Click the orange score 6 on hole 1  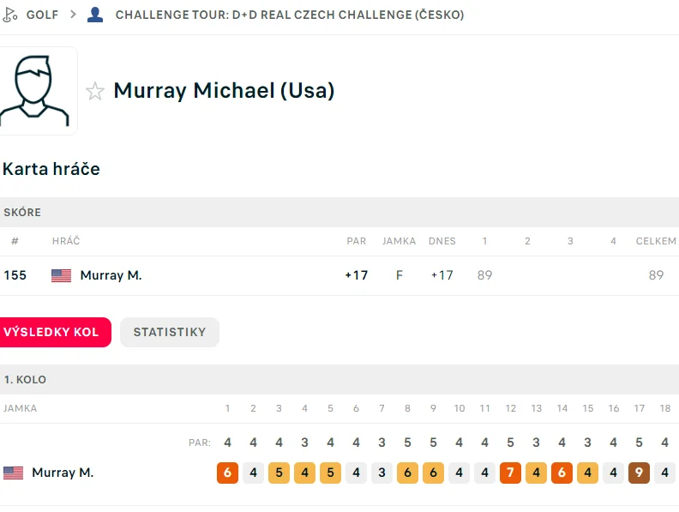[x=227, y=473]
